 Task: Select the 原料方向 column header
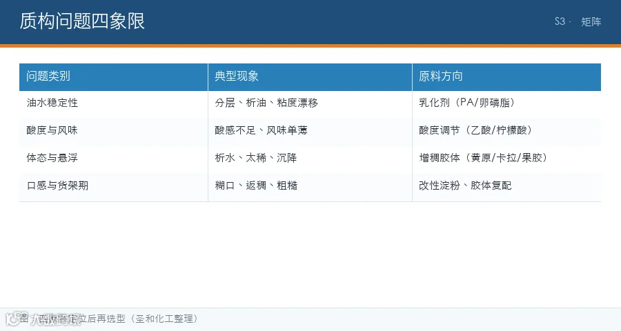click(x=506, y=77)
